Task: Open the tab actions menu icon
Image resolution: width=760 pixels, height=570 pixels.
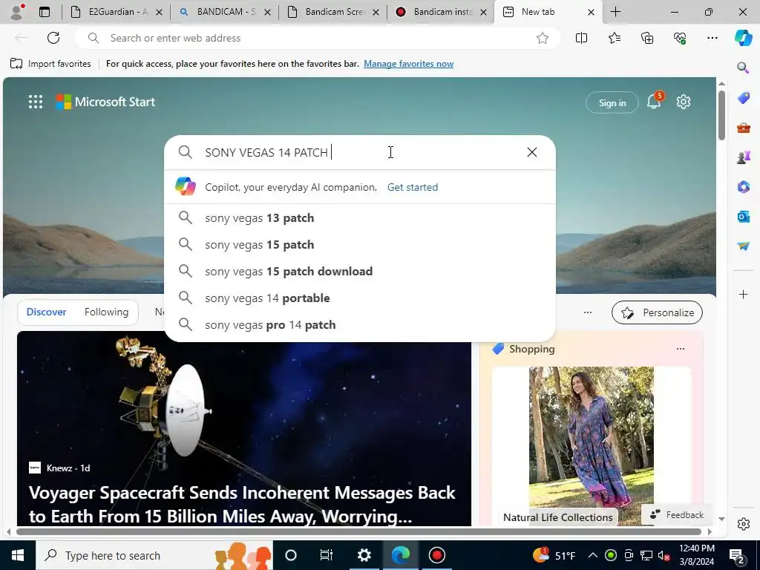Action: [x=44, y=12]
